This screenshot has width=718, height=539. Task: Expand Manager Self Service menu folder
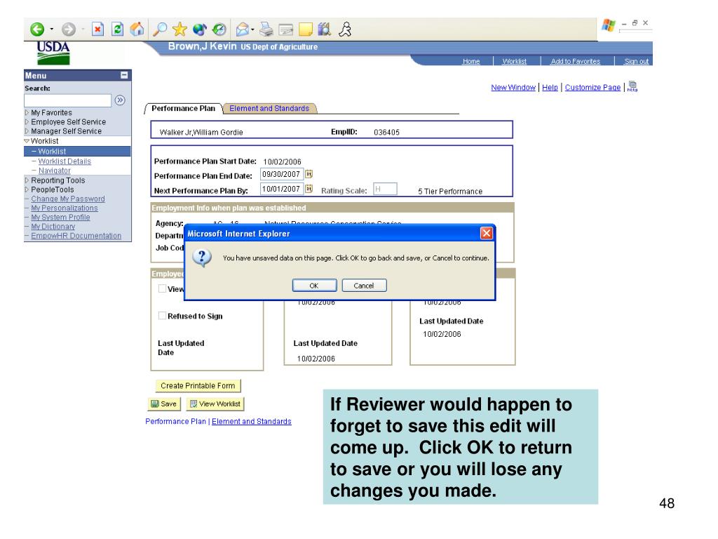(27, 131)
